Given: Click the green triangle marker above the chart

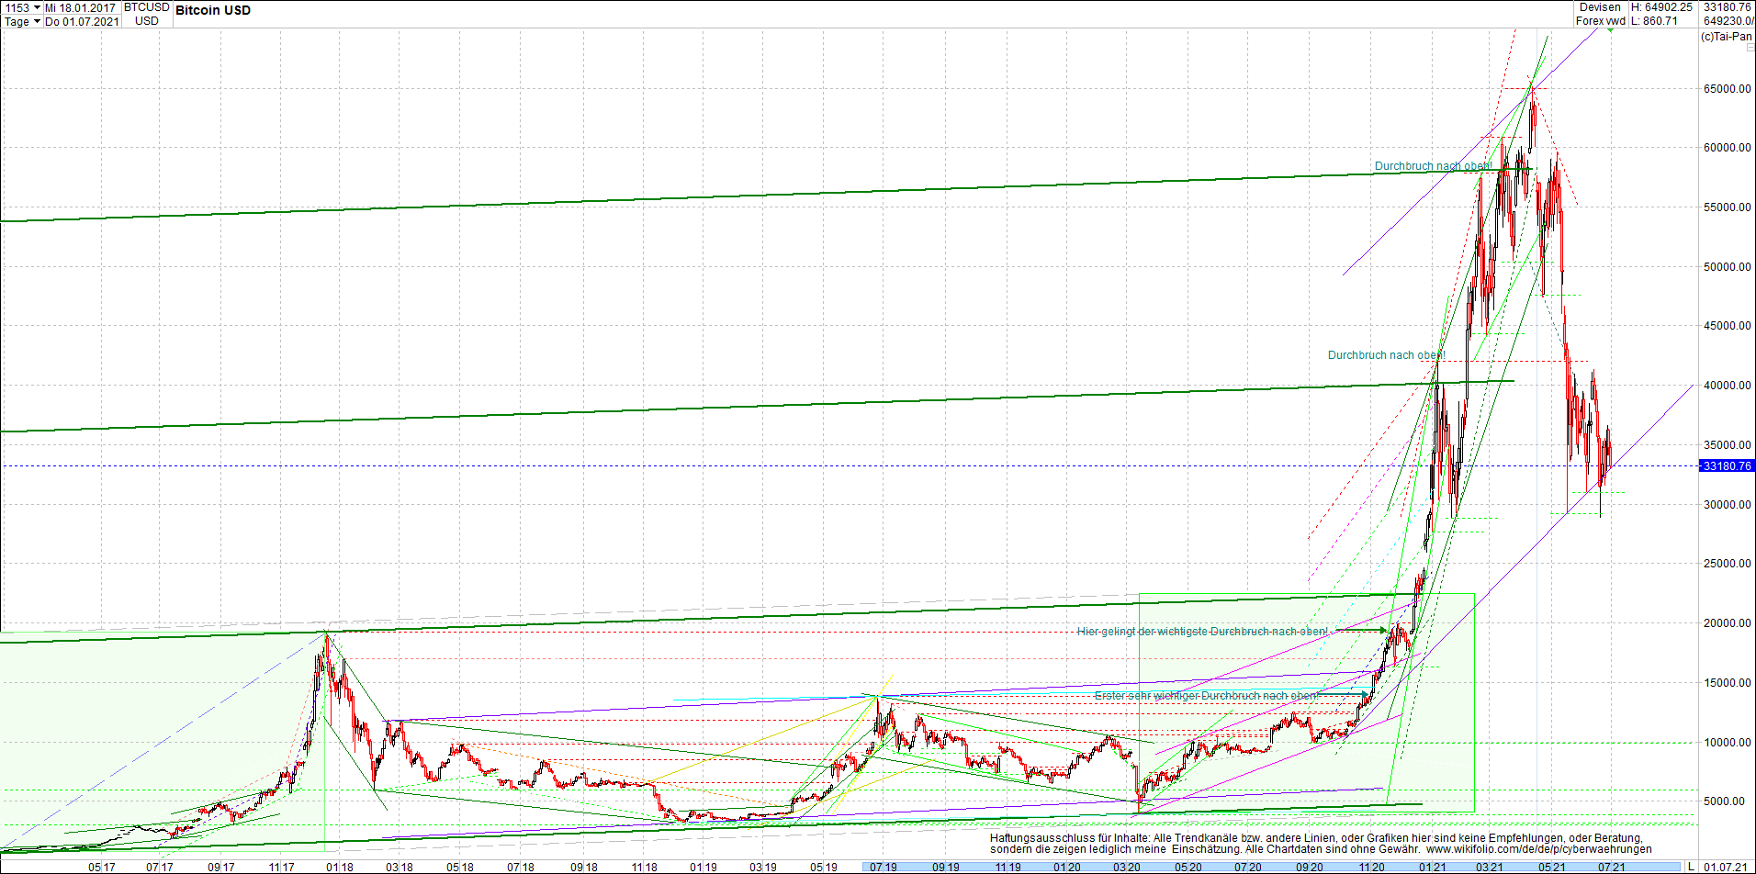Looking at the screenshot, I should pyautogui.click(x=1610, y=30).
